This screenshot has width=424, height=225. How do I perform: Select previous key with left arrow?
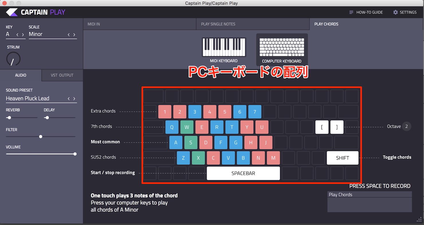click(17, 35)
